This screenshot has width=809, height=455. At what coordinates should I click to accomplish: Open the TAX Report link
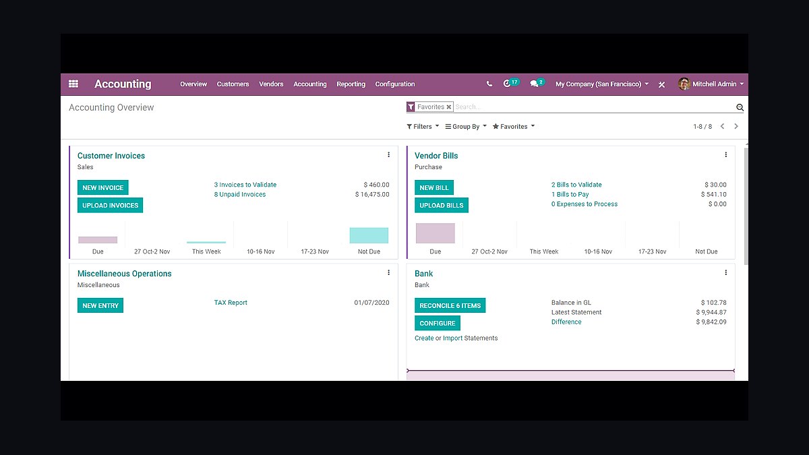pos(231,303)
